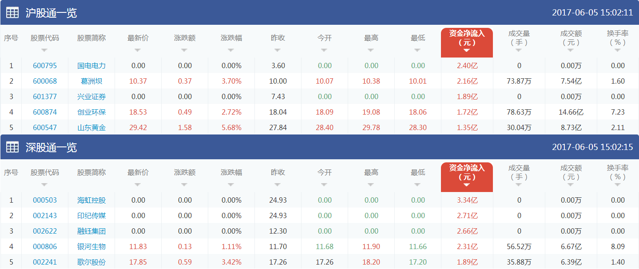This screenshot has width=639, height=269.
Task: Open stock code 000503 link
Action: tap(45, 200)
